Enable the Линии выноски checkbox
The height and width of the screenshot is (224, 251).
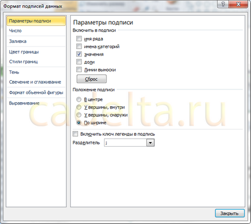click(79, 69)
